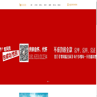Click the golden site logo icon
Image resolution: width=97 pixels, height=97 pixels.
coord(20,5)
